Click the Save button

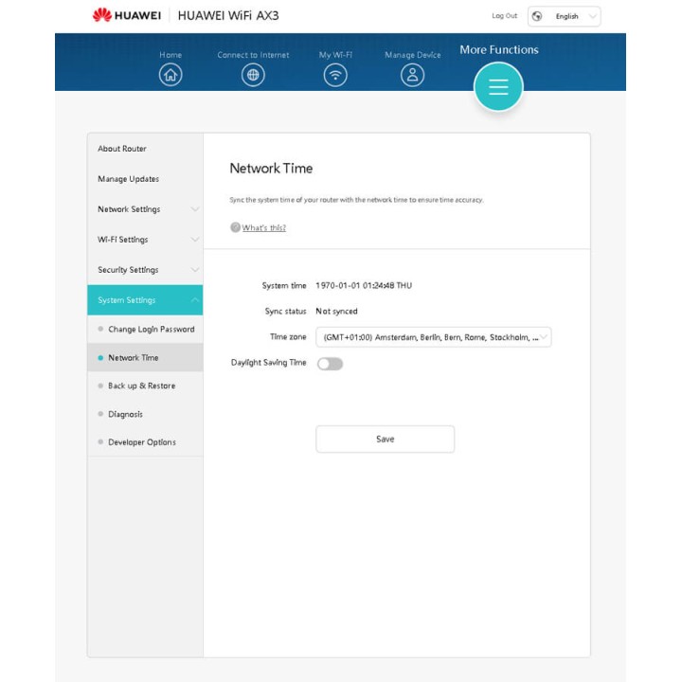click(385, 439)
